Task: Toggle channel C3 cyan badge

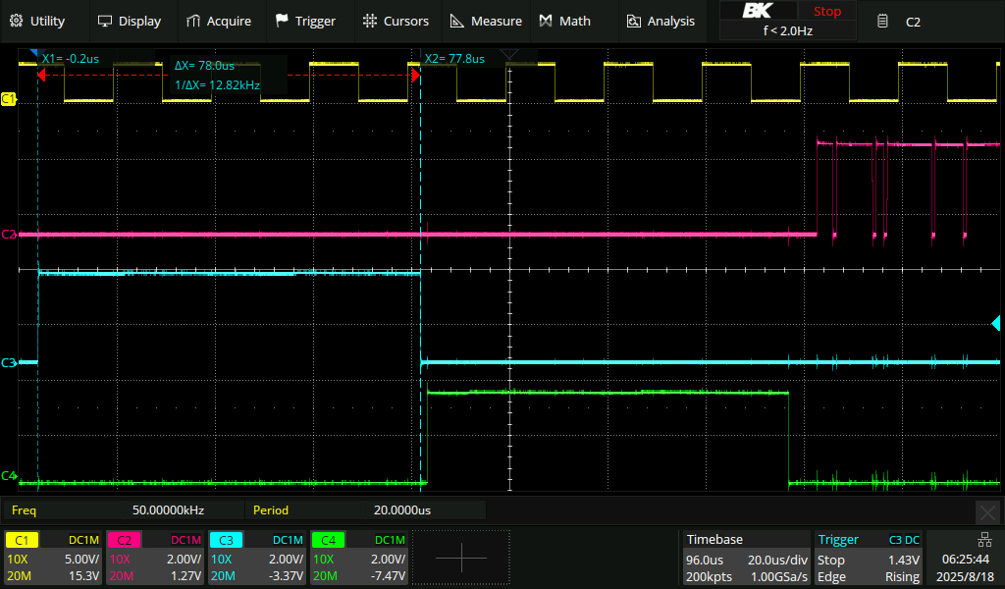Action: (x=226, y=540)
